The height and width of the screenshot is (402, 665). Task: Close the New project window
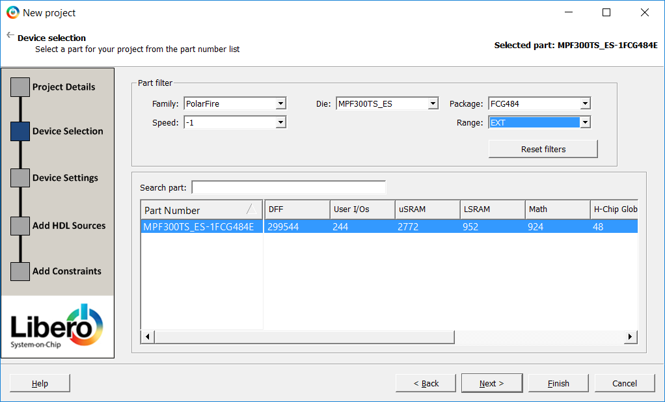(x=645, y=13)
